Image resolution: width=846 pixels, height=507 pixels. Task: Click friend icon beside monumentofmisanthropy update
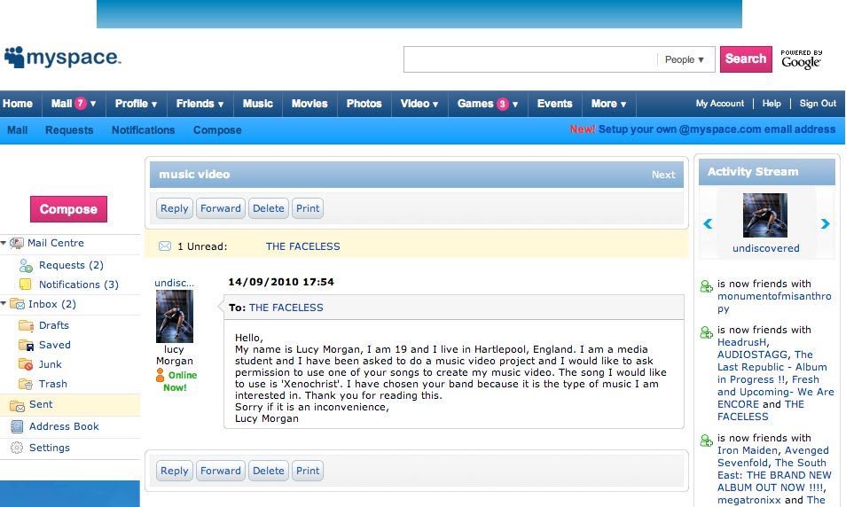click(706, 286)
